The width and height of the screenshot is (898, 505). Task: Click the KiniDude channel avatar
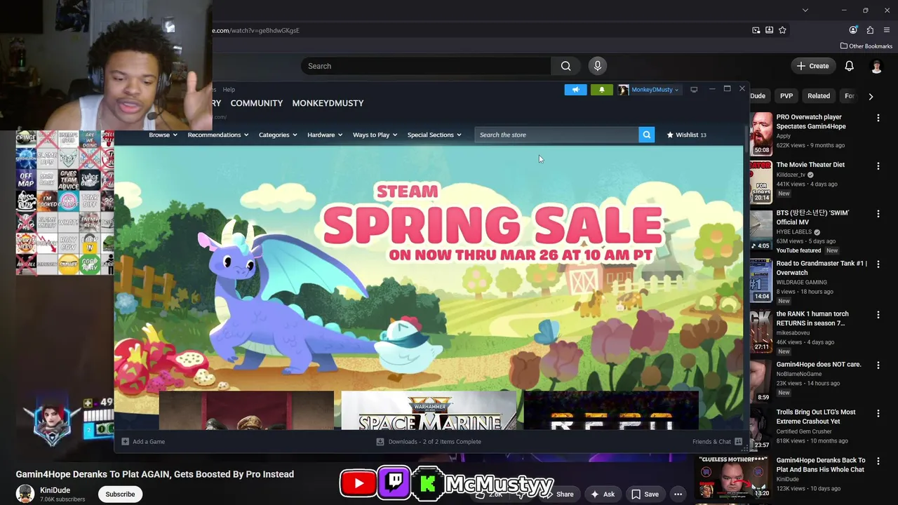click(x=25, y=494)
